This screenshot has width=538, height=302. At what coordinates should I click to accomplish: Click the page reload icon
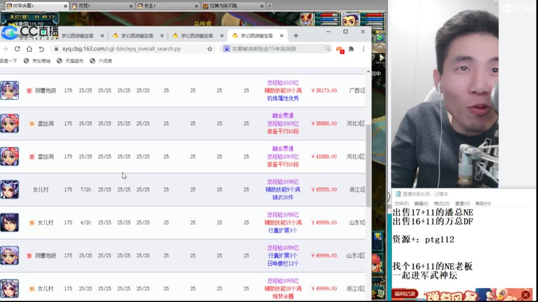point(17,49)
